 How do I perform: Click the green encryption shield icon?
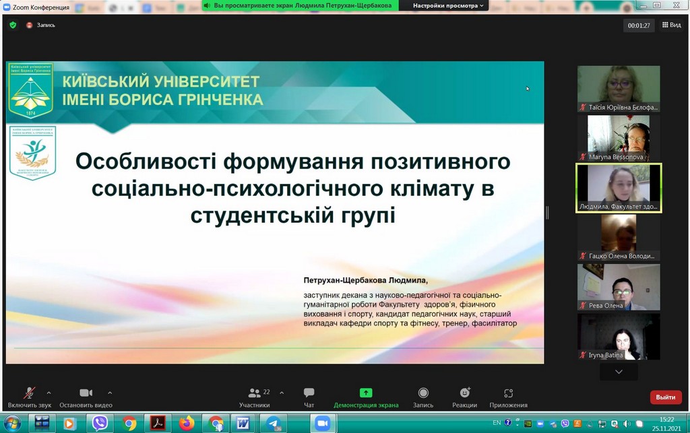[x=13, y=25]
